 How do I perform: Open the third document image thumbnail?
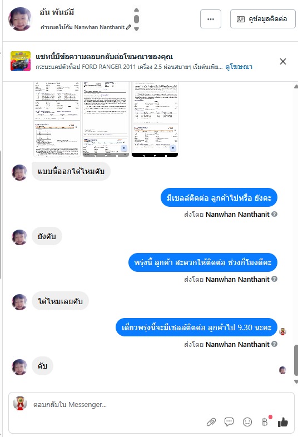click(x=155, y=119)
